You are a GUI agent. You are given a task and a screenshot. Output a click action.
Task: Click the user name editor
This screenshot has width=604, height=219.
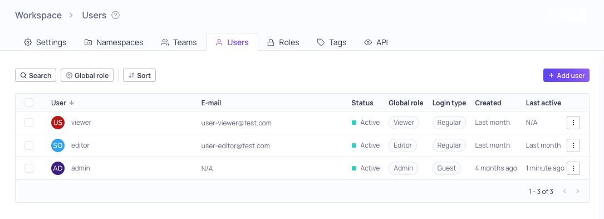81,145
